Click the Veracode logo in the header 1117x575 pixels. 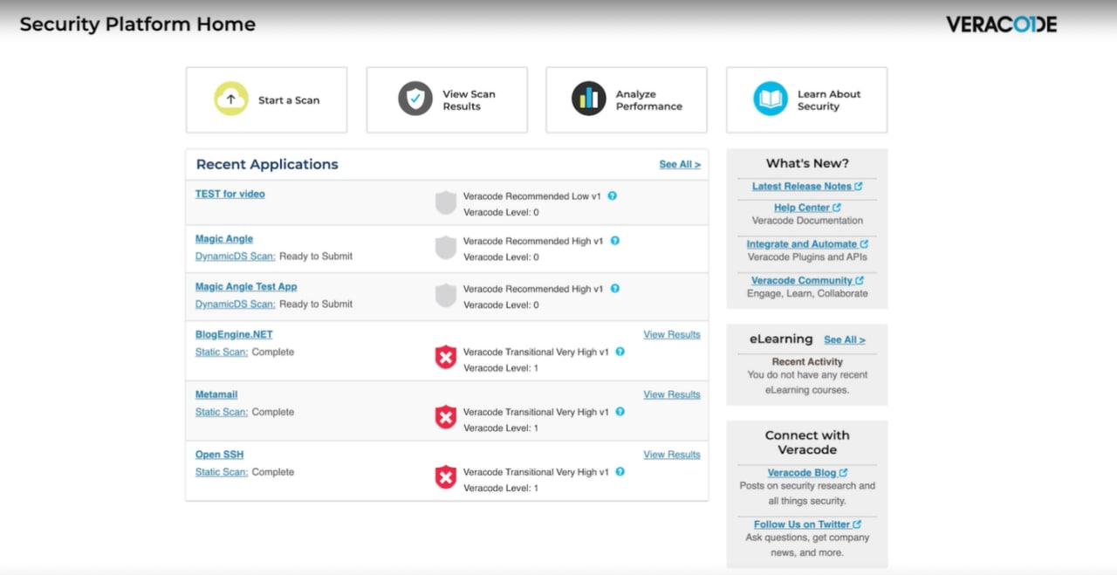(x=1001, y=24)
